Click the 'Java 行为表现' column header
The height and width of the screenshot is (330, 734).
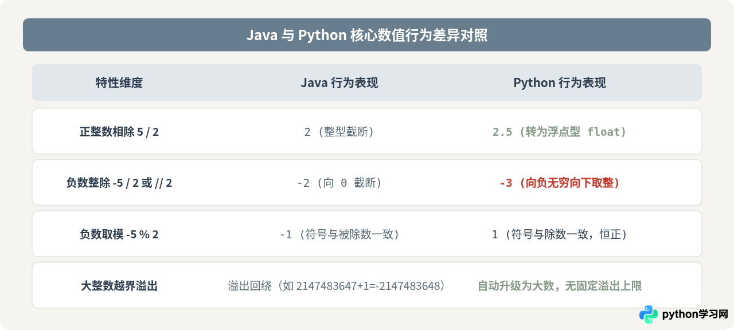(x=339, y=82)
